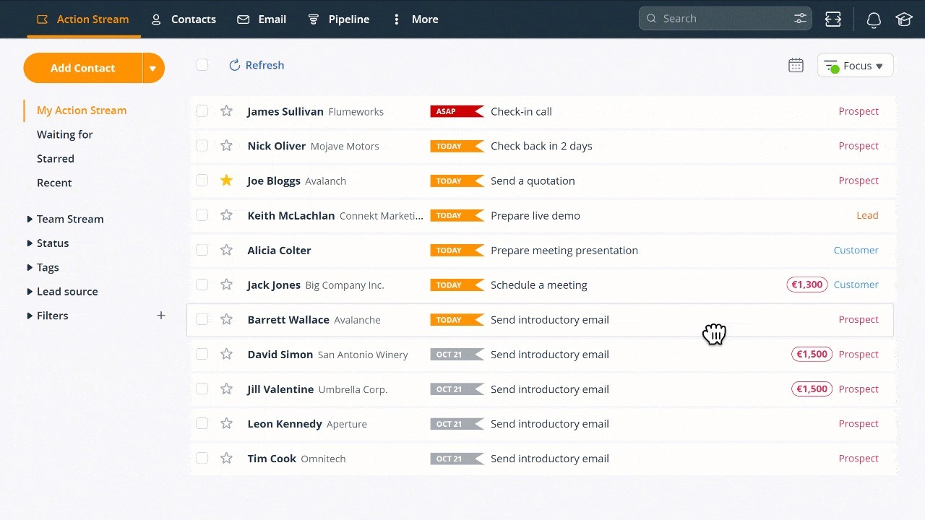Open Starred in the sidebar

click(56, 159)
